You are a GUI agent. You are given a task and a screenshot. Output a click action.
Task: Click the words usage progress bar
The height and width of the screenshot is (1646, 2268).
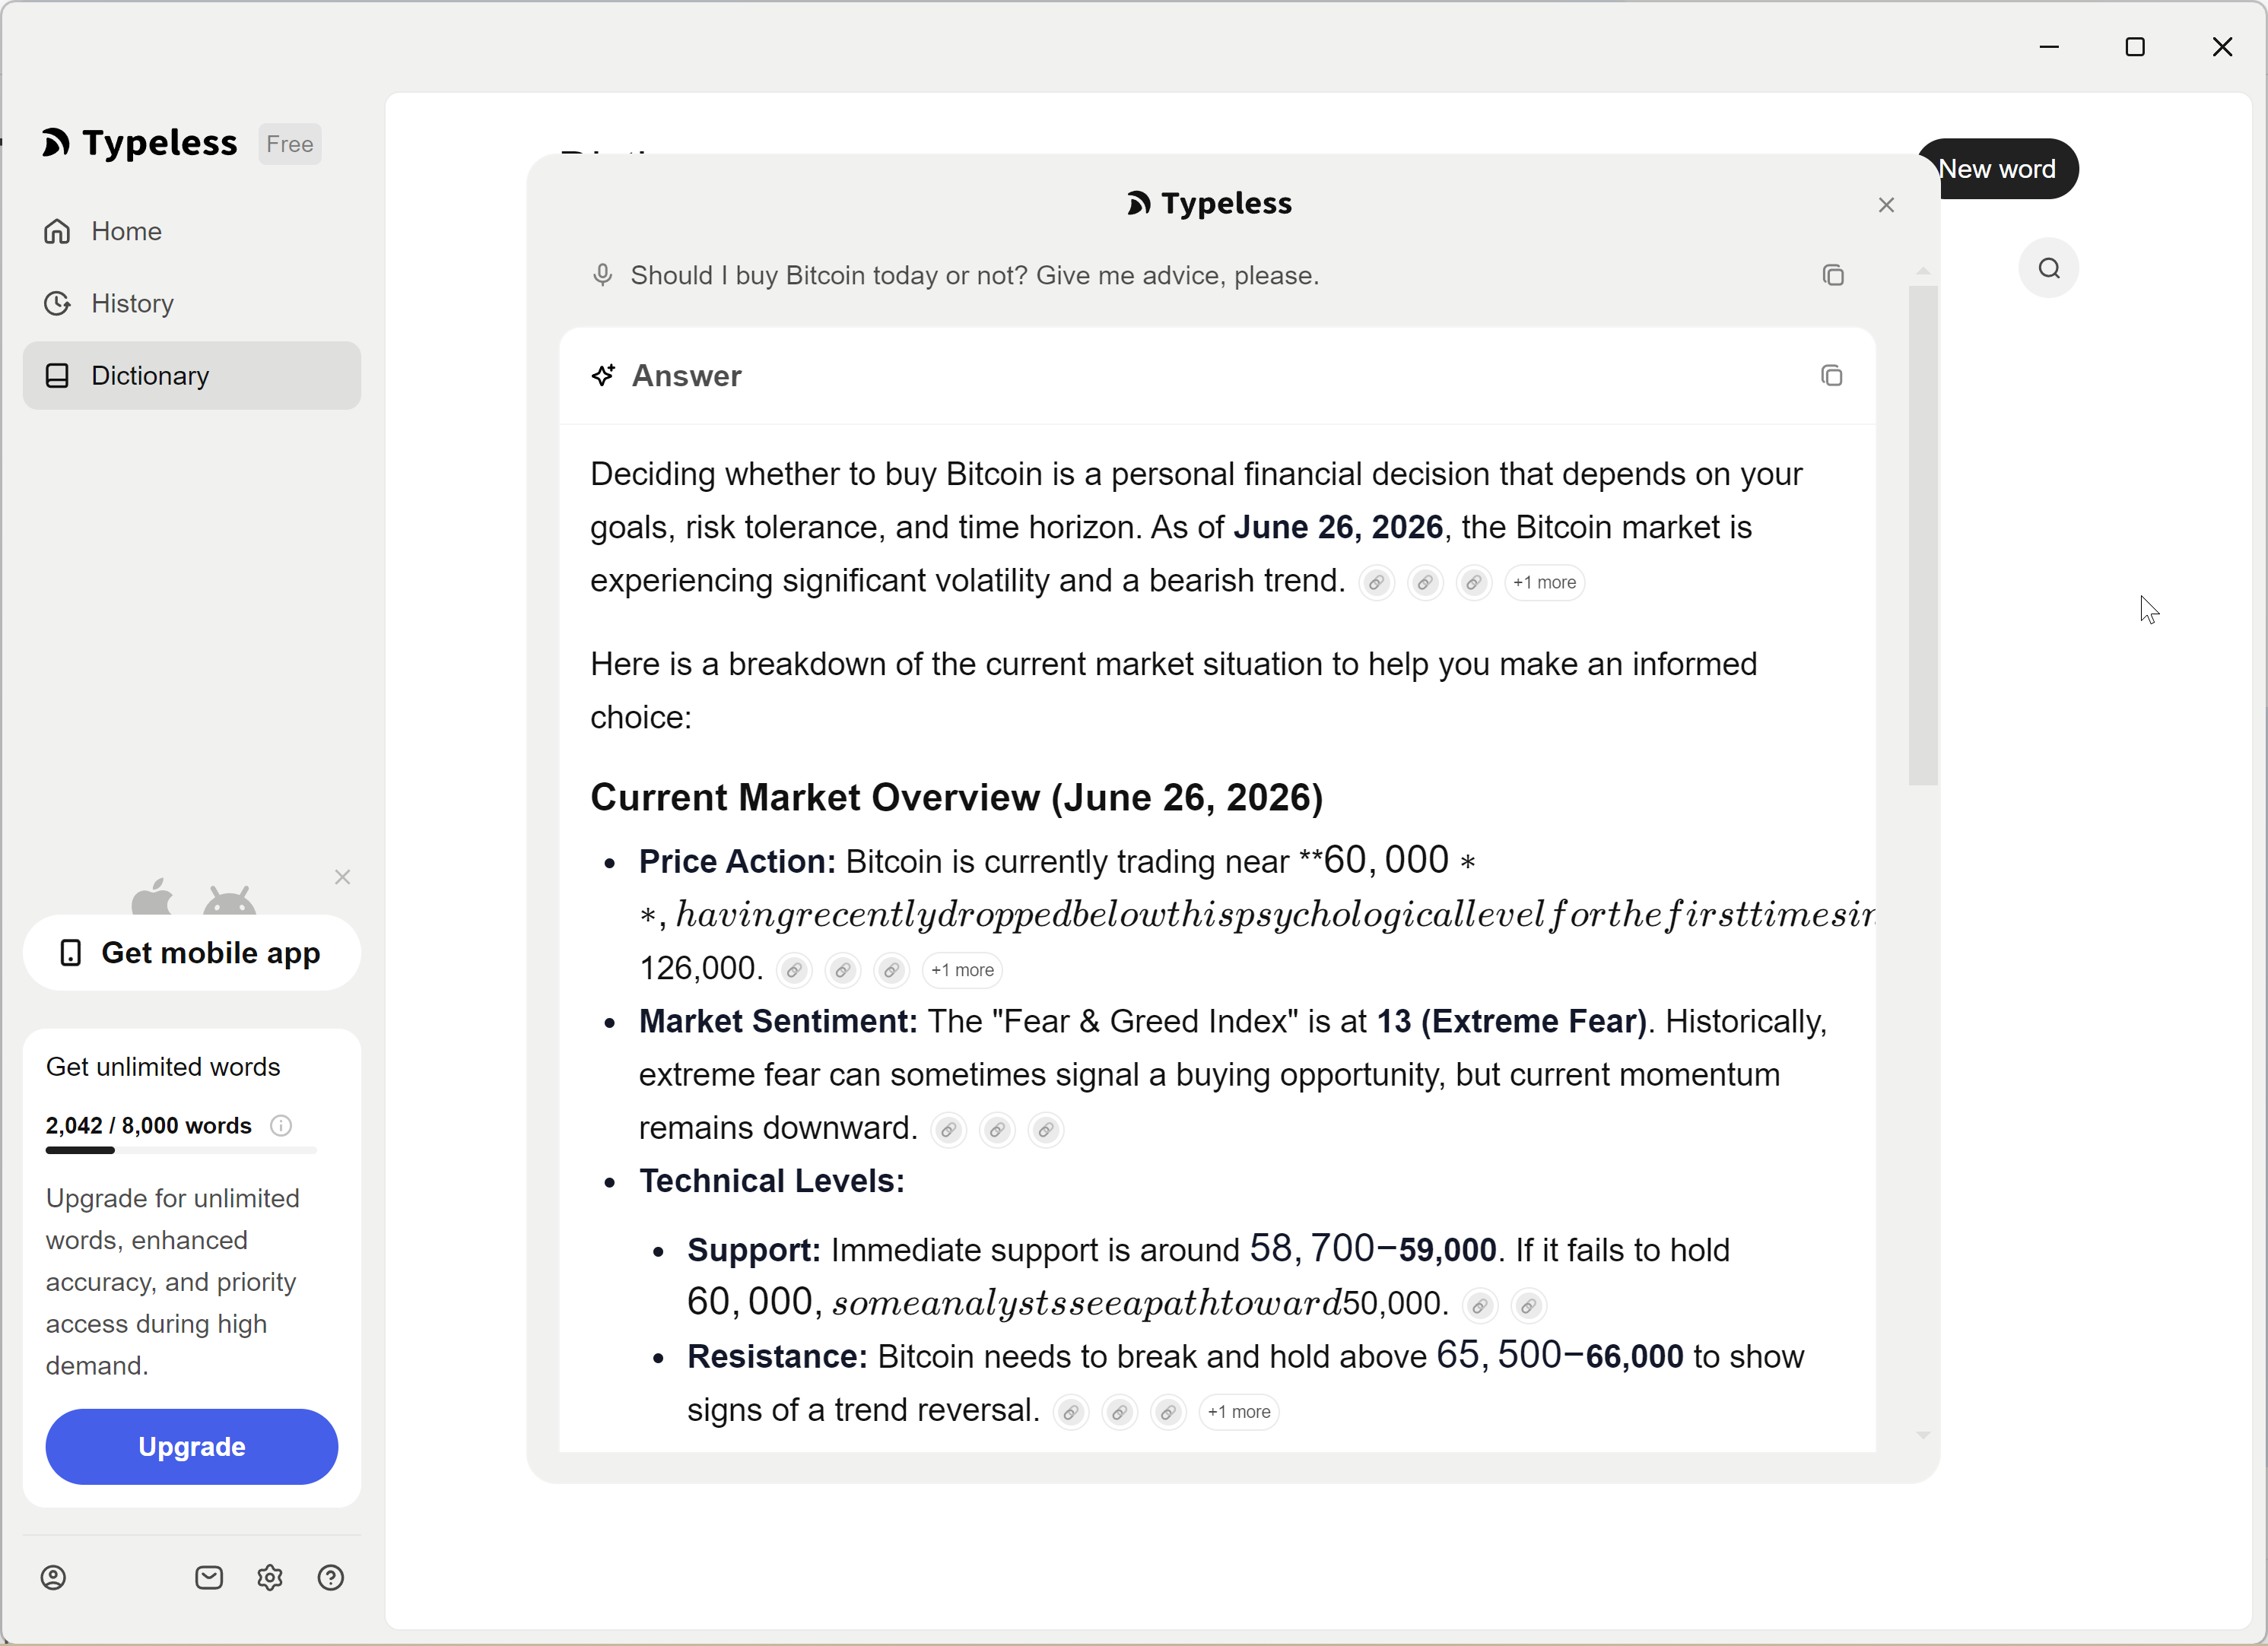[x=181, y=1150]
